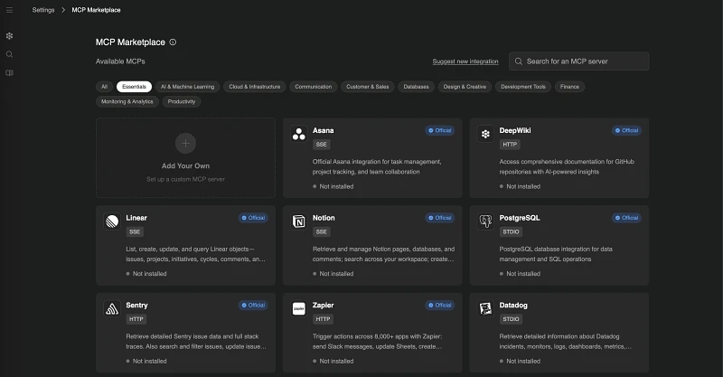Click the info icon next to MCP Marketplace
The width and height of the screenshot is (723, 377).
[x=173, y=42]
